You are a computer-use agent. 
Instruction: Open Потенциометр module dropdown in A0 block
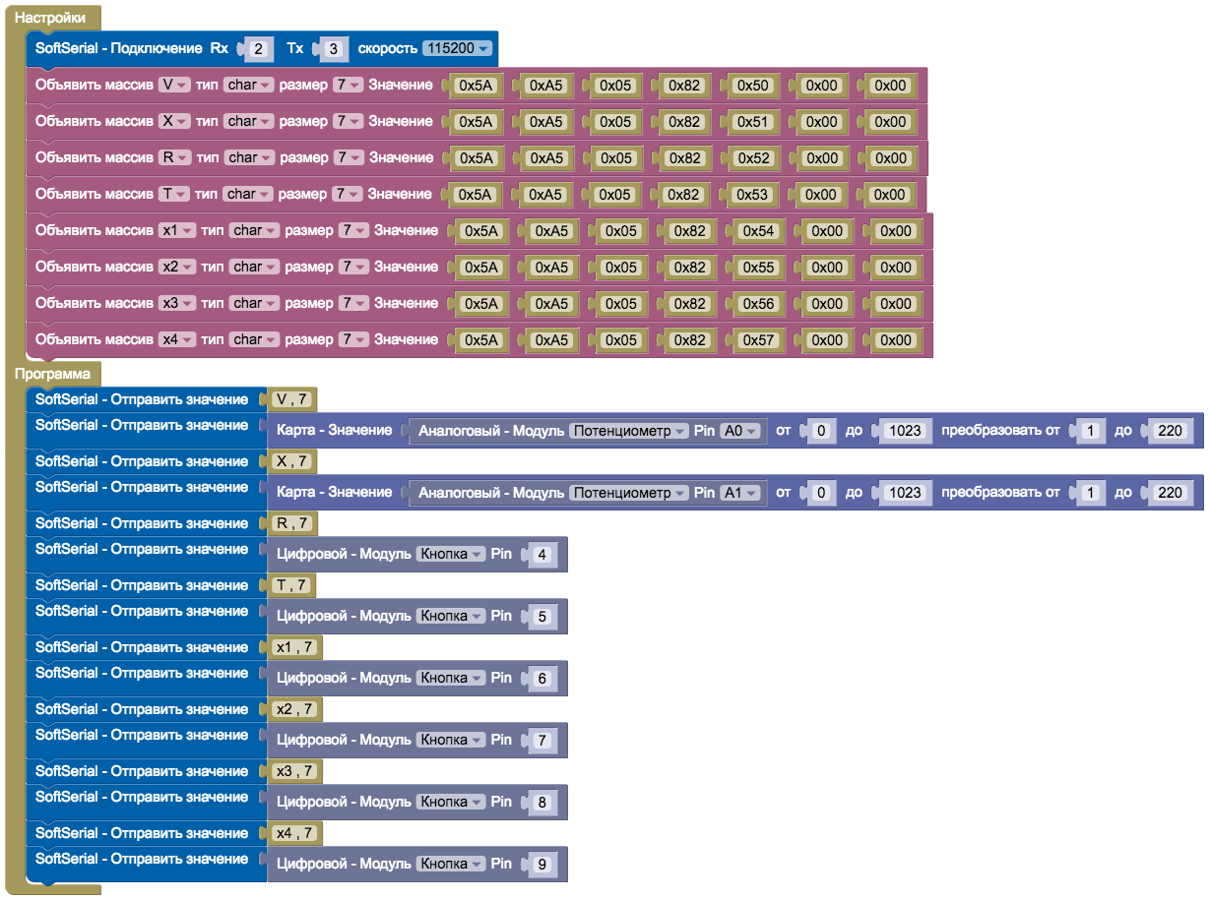pyautogui.click(x=629, y=431)
